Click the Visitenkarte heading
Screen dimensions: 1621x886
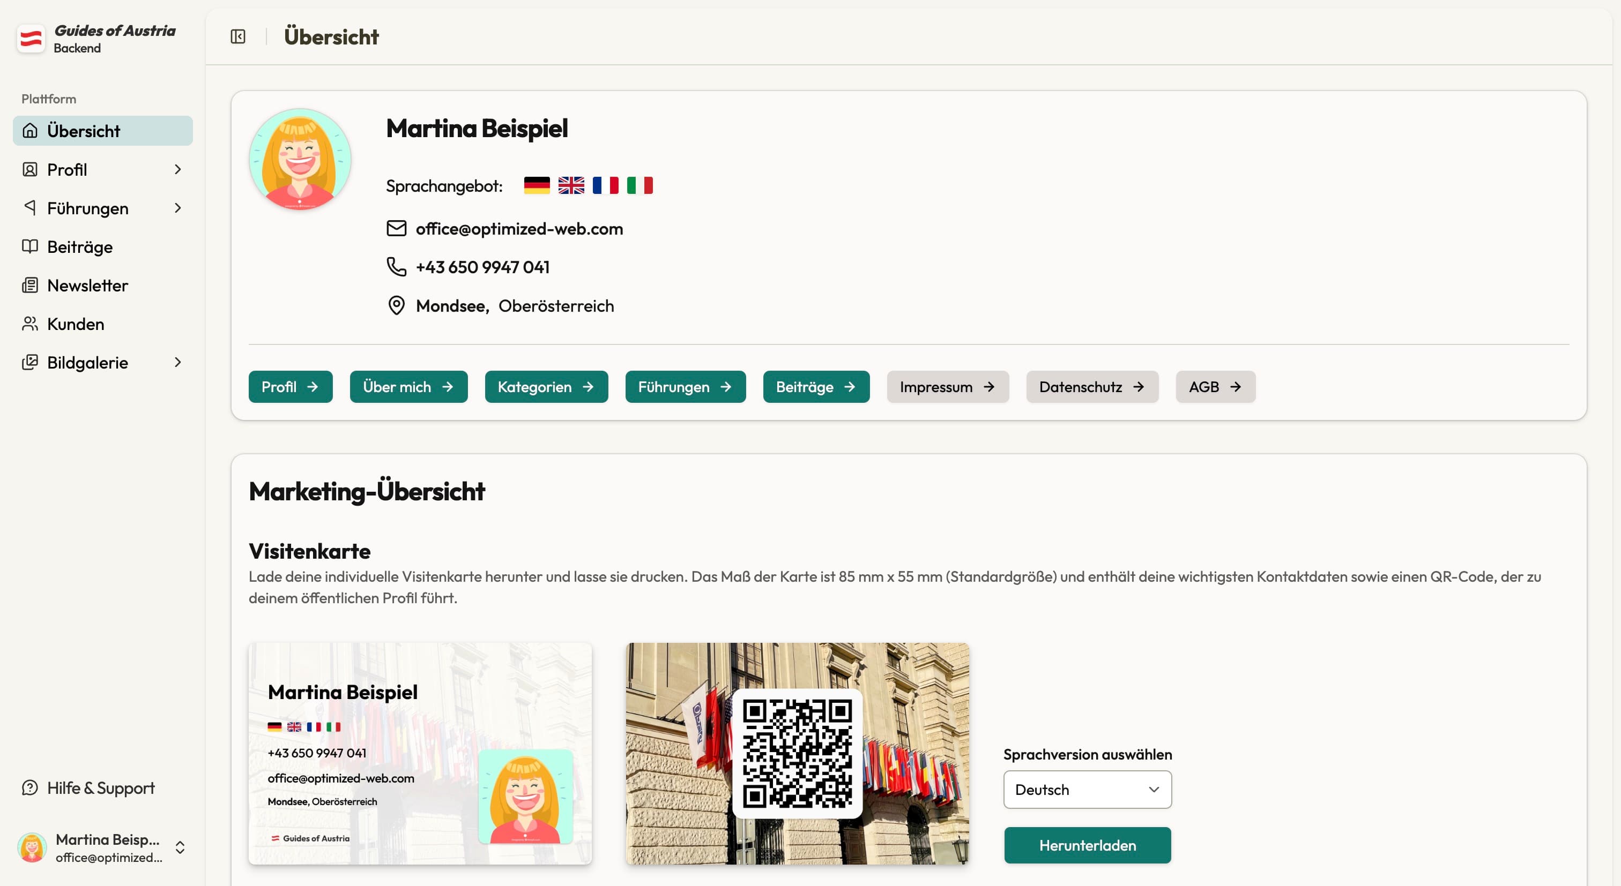pyautogui.click(x=310, y=551)
